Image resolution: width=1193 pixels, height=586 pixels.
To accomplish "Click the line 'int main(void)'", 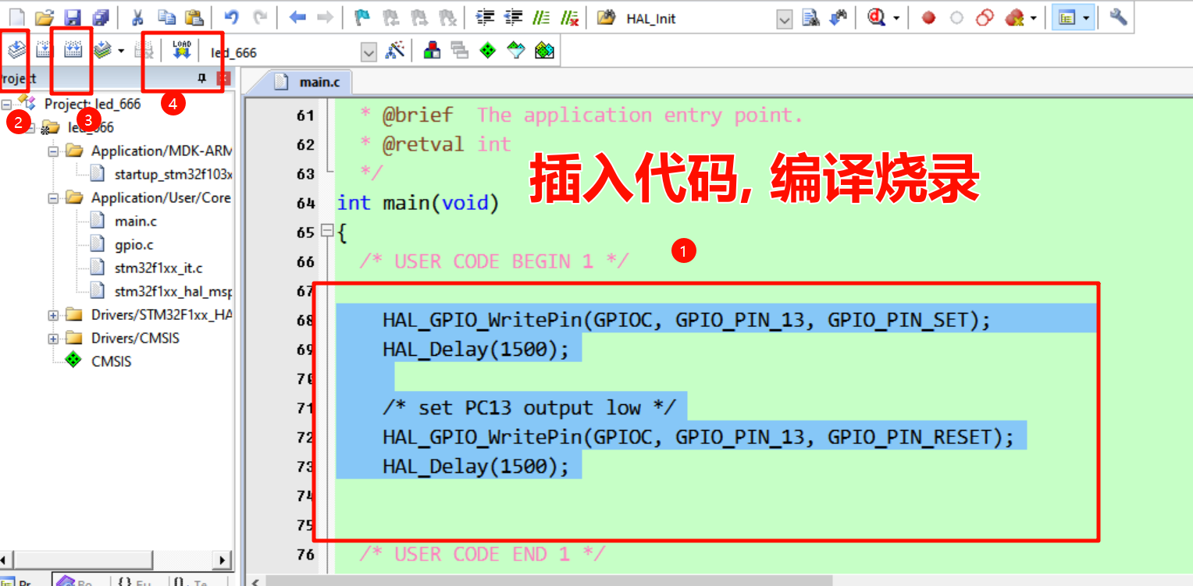I will [417, 203].
